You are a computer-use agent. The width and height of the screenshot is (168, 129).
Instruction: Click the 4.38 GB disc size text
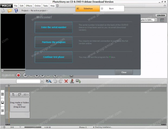point(48,127)
